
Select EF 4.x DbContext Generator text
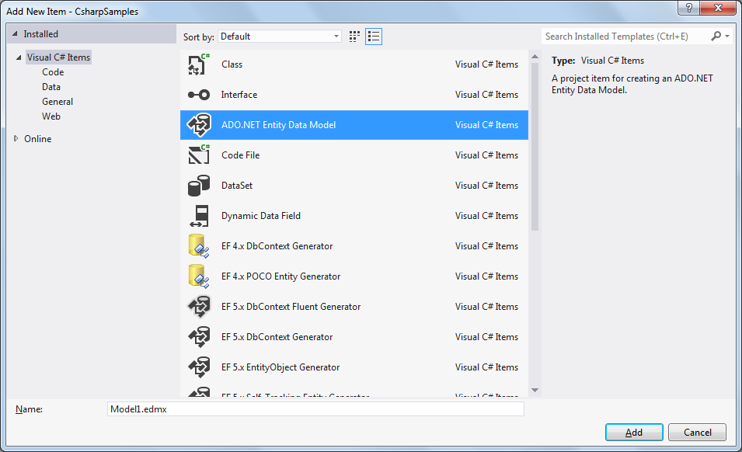(277, 246)
